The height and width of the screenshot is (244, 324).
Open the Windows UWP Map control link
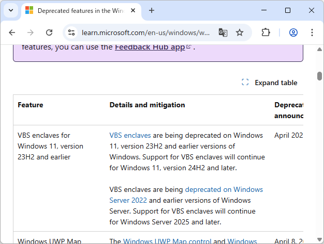coord(167,241)
